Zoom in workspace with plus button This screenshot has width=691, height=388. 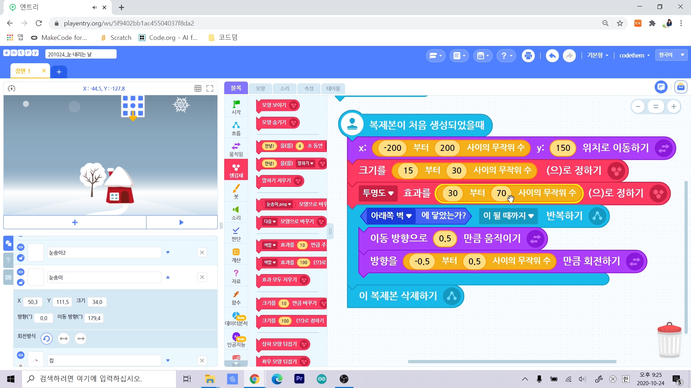[x=674, y=107]
